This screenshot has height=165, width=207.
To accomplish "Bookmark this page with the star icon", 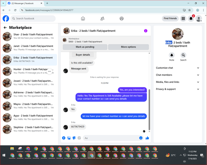I will (x=190, y=10).
